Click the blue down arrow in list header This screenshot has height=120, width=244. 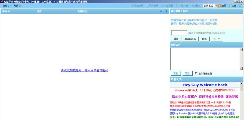pyautogui.click(x=161, y=11)
